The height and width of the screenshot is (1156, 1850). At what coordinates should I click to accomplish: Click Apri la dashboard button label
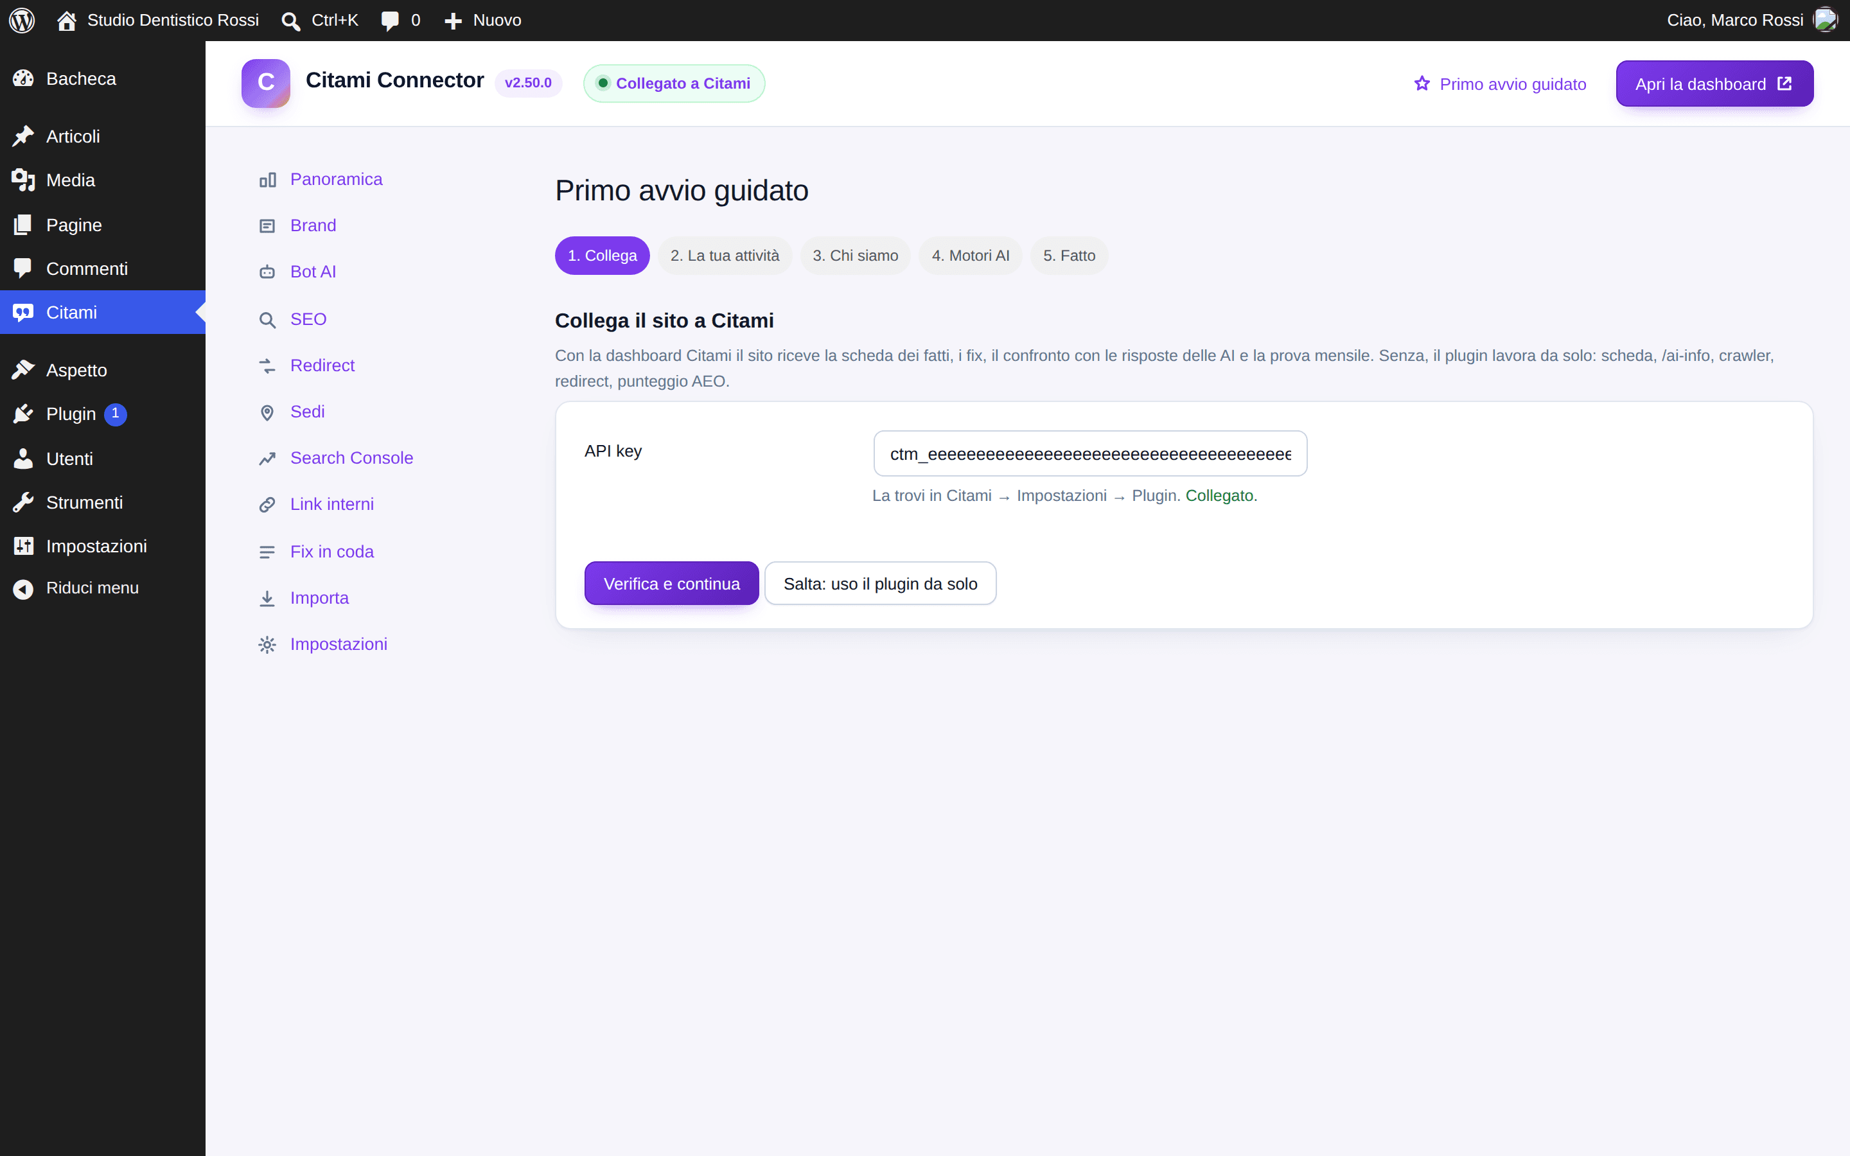pyautogui.click(x=1700, y=84)
